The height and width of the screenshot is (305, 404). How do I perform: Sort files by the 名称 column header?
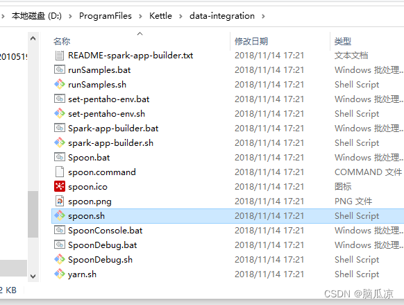[62, 41]
